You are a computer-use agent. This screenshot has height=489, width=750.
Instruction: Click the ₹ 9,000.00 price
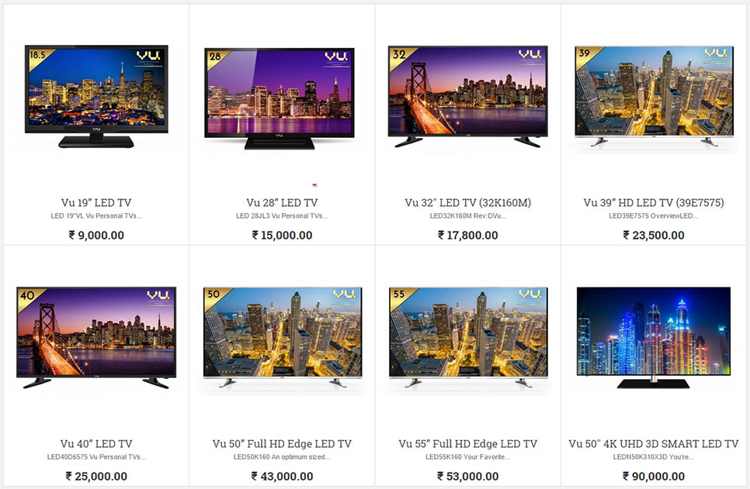pyautogui.click(x=96, y=235)
